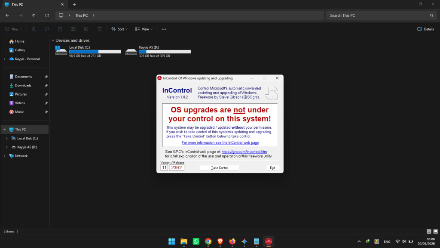Click the monitor icon in address bar
This screenshot has width=440, height=248.
(61, 15)
